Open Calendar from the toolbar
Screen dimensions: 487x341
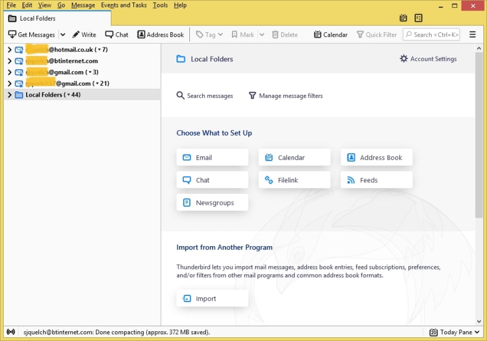click(331, 35)
